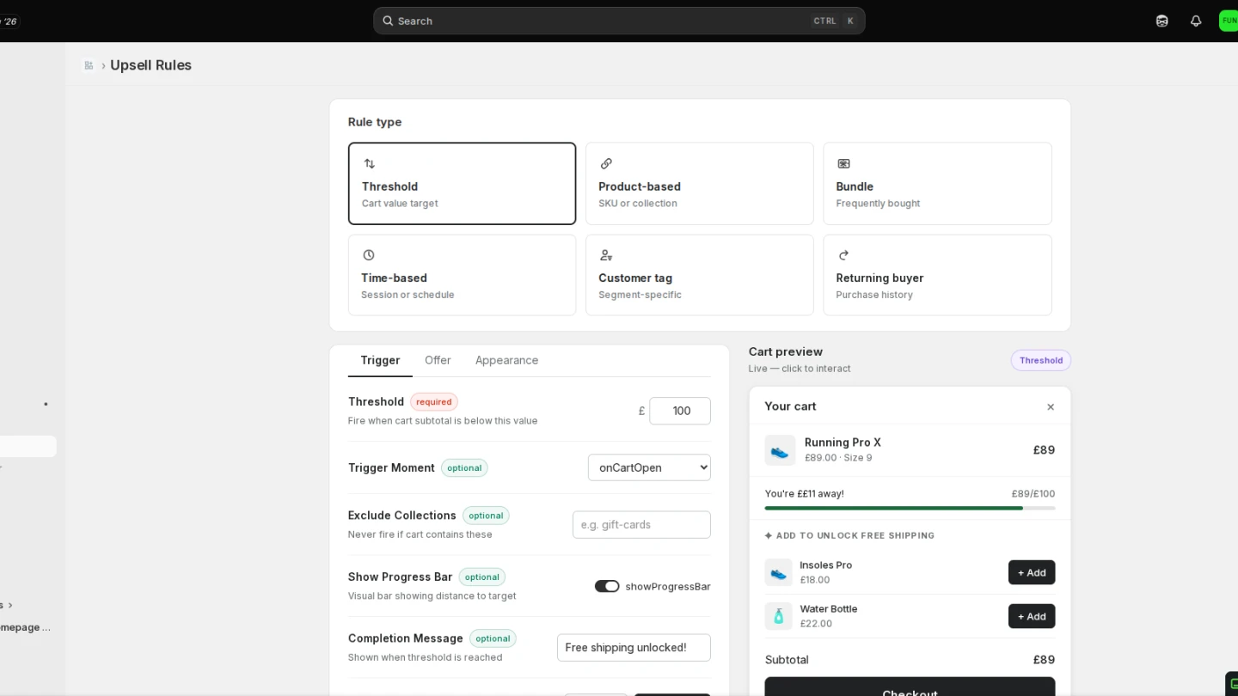The width and height of the screenshot is (1238, 696).
Task: Click the Customer tag person icon
Action: [606, 255]
